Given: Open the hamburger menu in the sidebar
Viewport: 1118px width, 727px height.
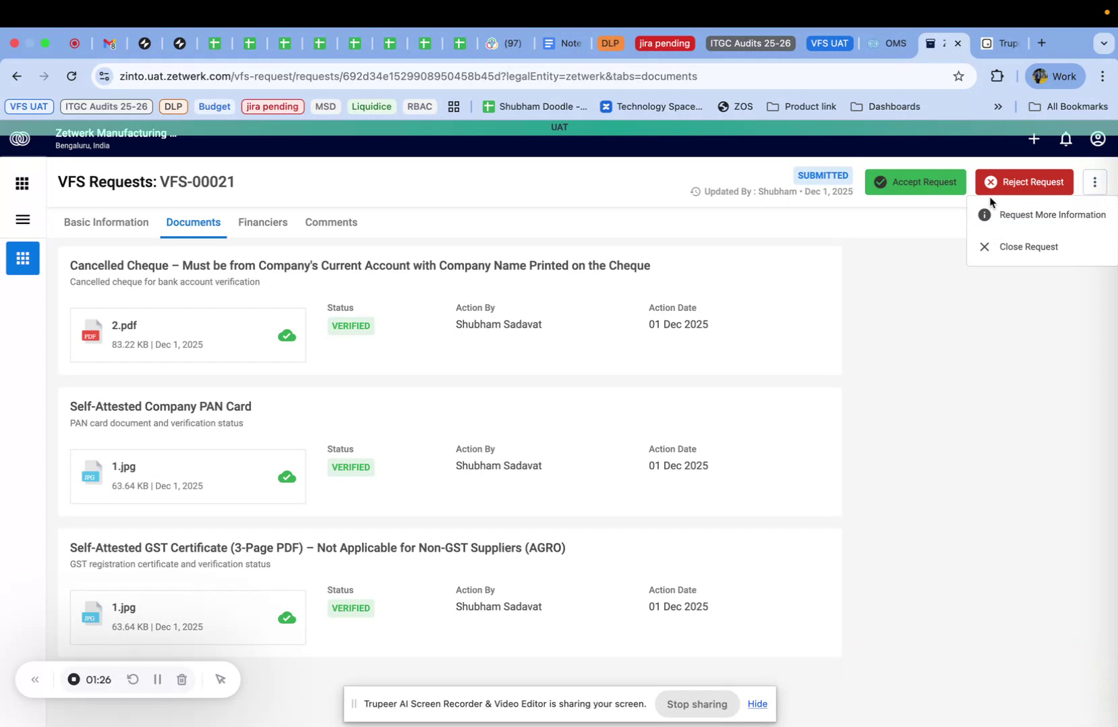Looking at the screenshot, I should click(22, 219).
